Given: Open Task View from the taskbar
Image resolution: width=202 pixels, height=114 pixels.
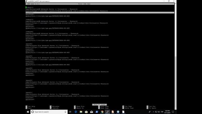Looking at the screenshot, I should (x=70, y=112).
